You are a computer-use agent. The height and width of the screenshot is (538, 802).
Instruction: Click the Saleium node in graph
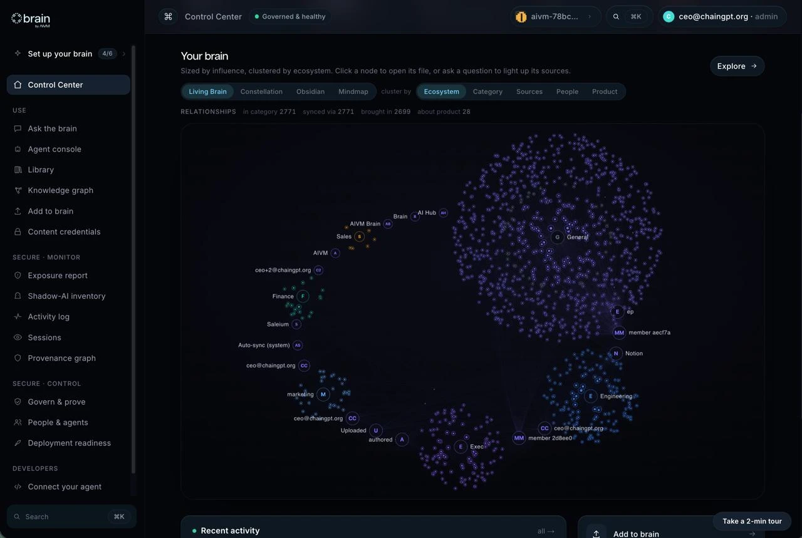[297, 324]
